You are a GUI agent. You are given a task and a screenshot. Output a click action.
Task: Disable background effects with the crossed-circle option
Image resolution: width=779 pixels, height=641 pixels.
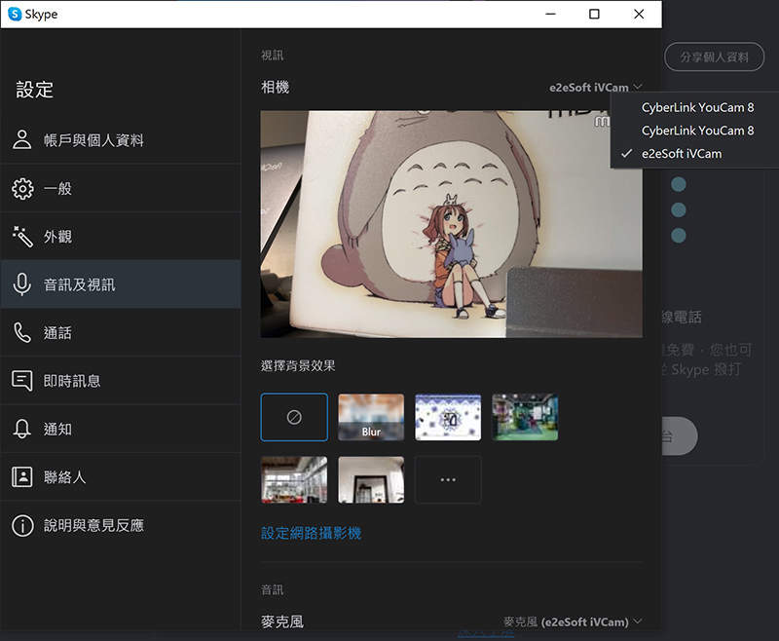[294, 416]
